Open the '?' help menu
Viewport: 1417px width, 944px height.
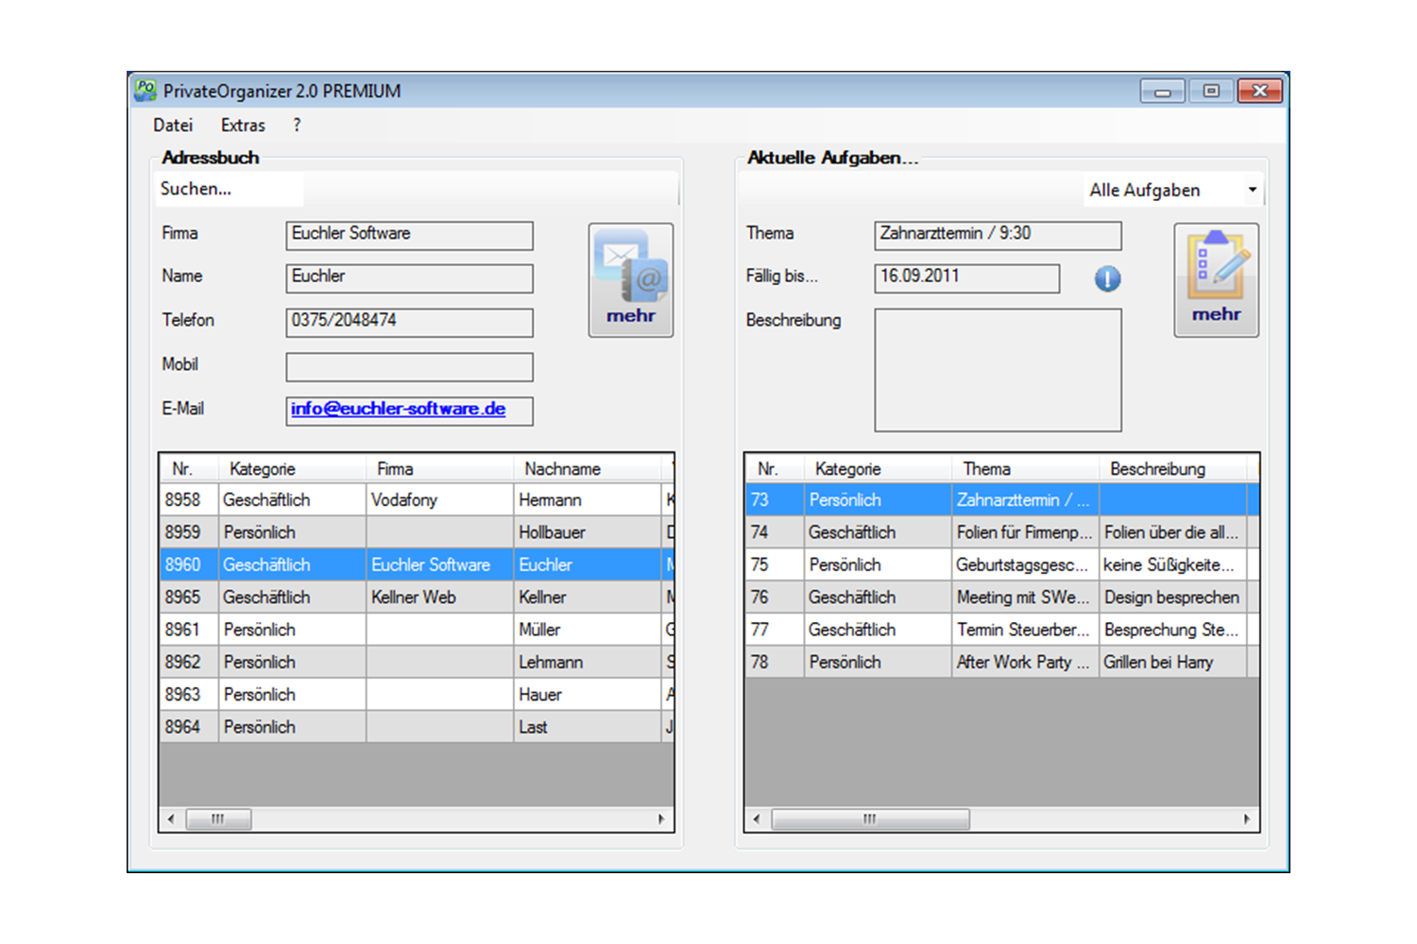tap(297, 126)
